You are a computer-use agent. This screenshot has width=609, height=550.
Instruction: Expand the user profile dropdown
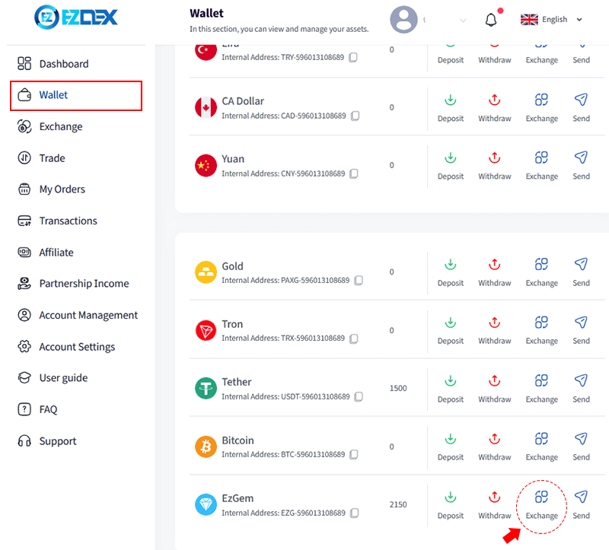(463, 21)
